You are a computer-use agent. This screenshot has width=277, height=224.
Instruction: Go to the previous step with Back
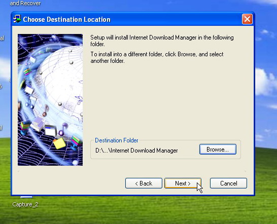144,183
